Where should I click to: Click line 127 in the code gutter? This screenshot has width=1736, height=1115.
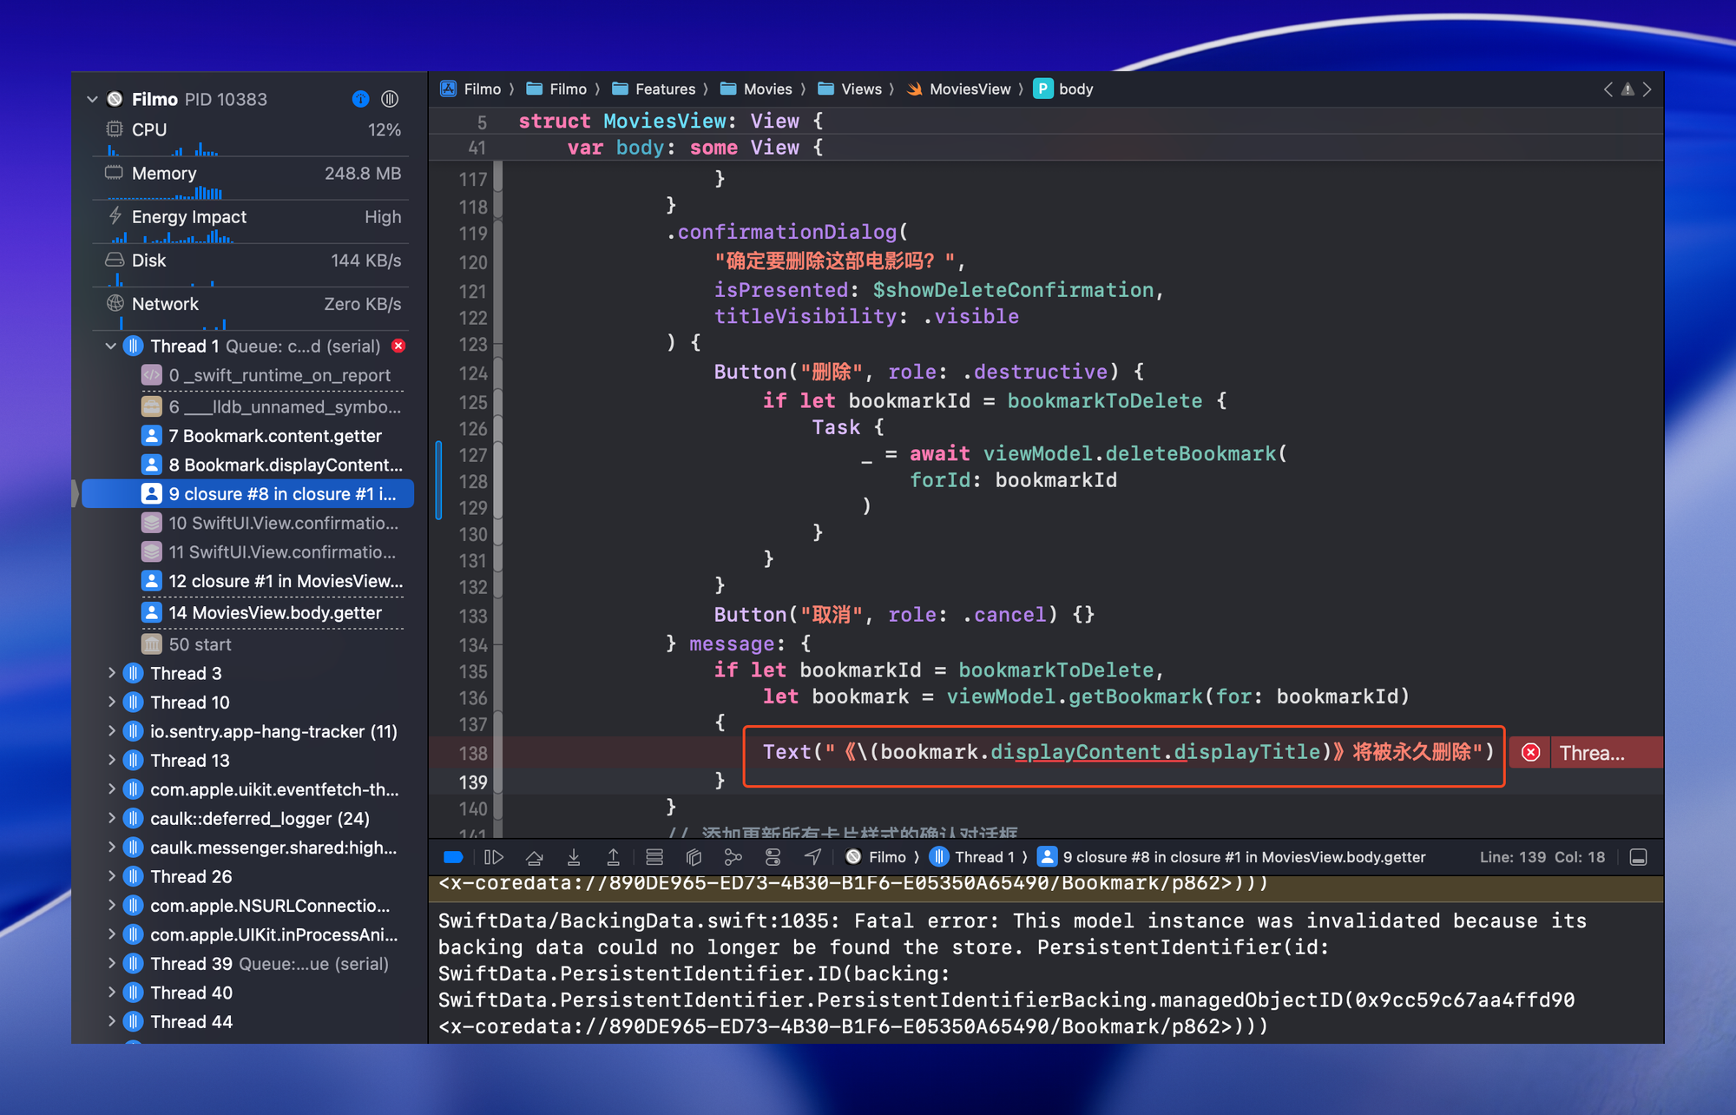tap(472, 455)
